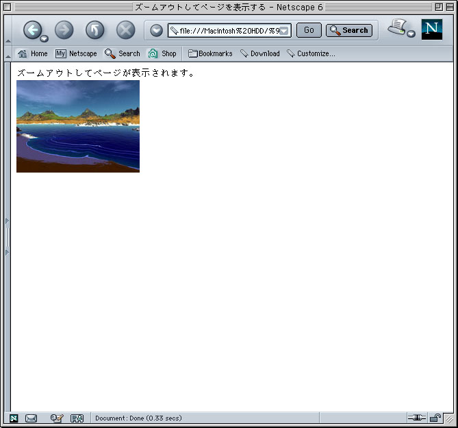Click the security padlock icon in status bar

click(435, 418)
